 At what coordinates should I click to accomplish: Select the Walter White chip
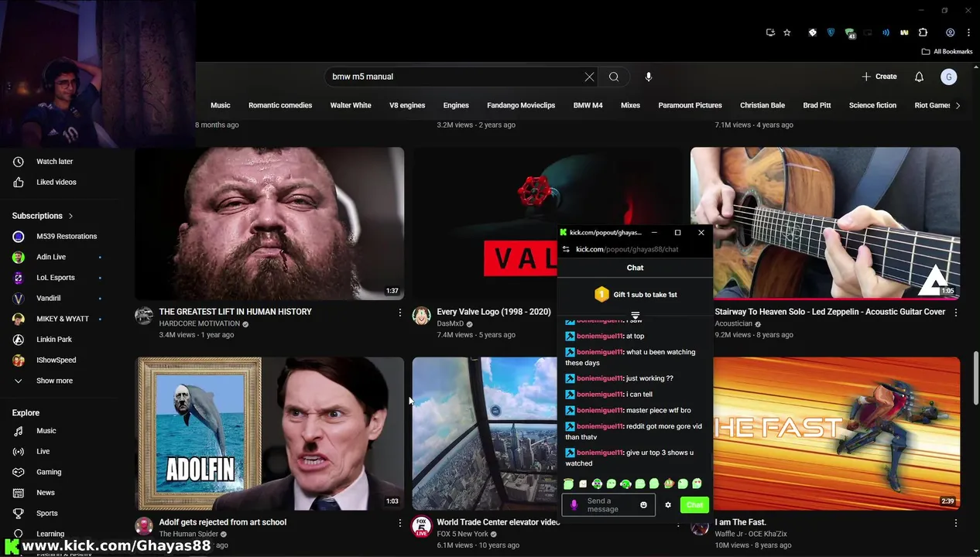[x=351, y=105]
